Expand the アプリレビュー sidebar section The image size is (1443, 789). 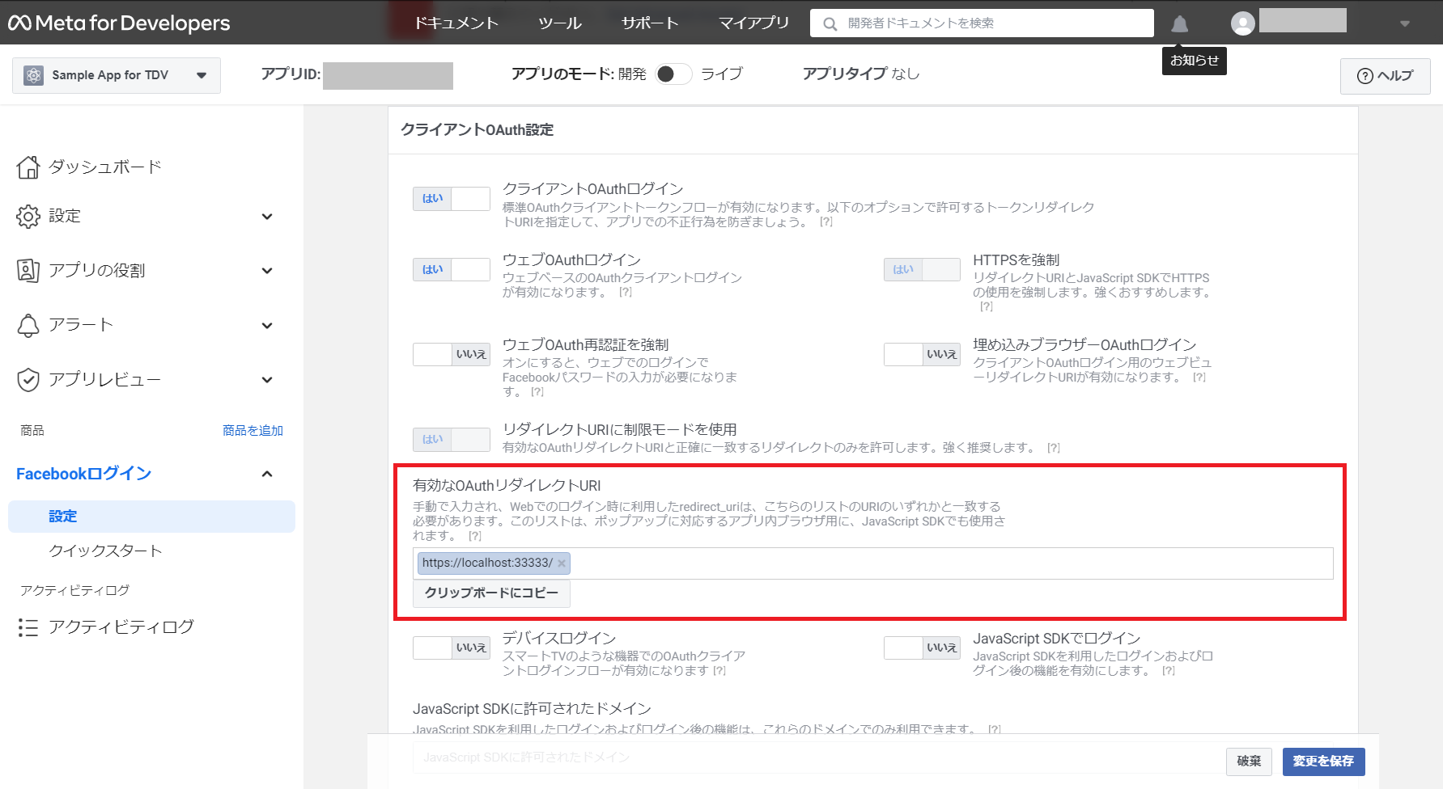[x=267, y=380]
